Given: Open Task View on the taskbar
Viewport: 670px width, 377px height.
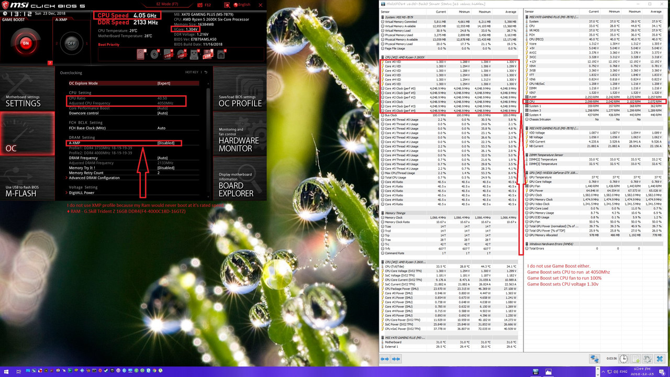Looking at the screenshot, I should click(x=19, y=371).
